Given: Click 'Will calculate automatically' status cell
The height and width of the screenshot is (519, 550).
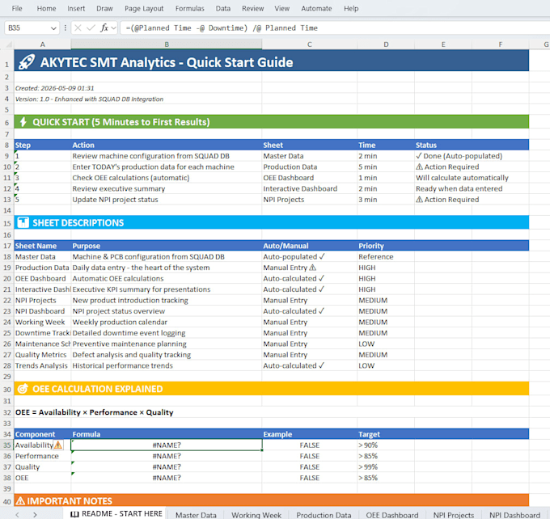Looking at the screenshot, I should pyautogui.click(x=462, y=178).
